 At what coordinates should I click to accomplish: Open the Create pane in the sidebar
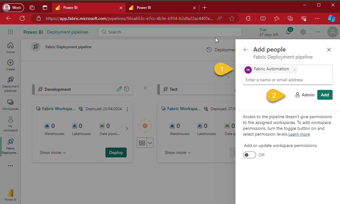point(10,65)
